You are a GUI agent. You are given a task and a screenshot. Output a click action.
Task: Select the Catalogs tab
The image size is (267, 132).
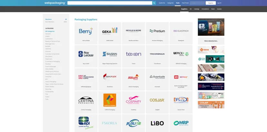click(196, 9)
